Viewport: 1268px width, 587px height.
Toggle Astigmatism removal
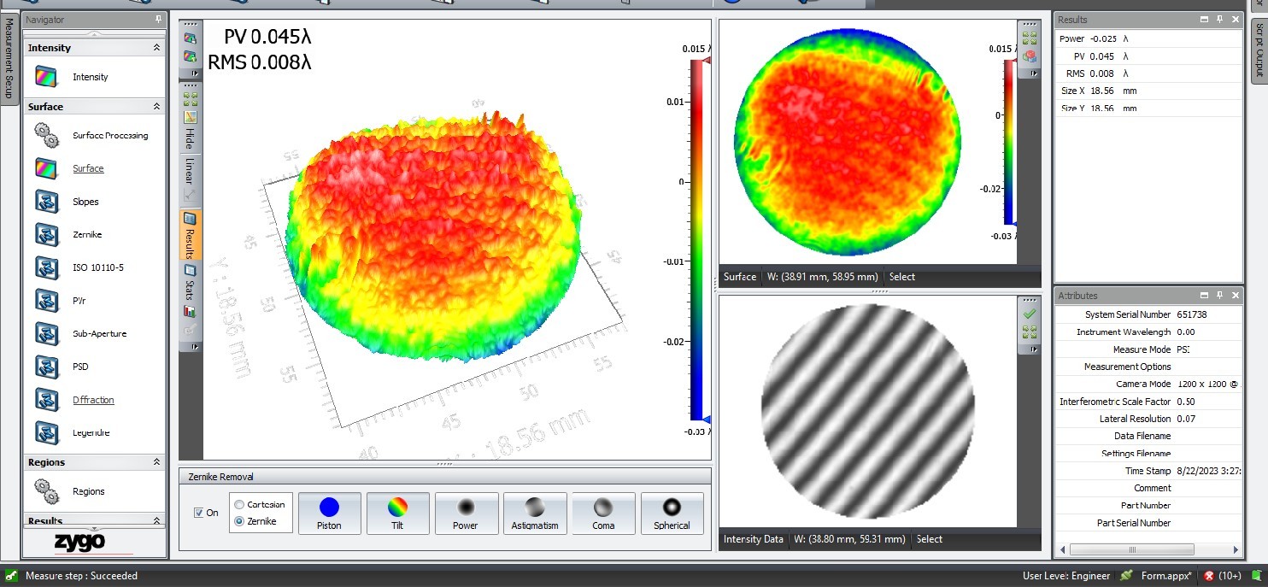pos(535,514)
